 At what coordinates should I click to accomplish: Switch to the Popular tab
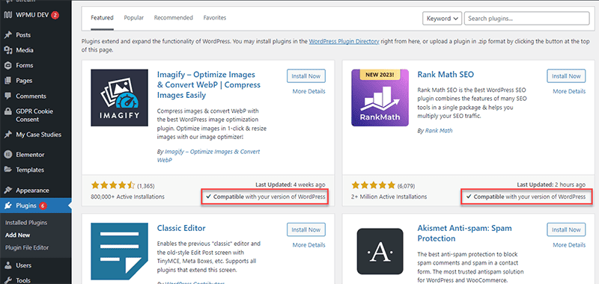pyautogui.click(x=134, y=18)
